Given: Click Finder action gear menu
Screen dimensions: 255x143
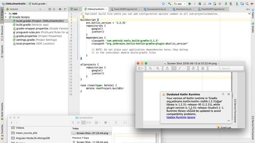Looking at the screenshot, I should pos(107,123).
